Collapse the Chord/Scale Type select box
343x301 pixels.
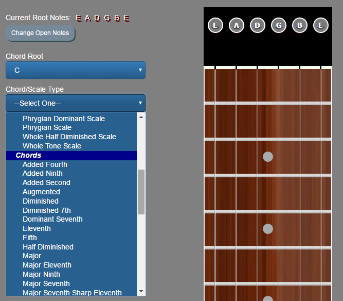75,103
